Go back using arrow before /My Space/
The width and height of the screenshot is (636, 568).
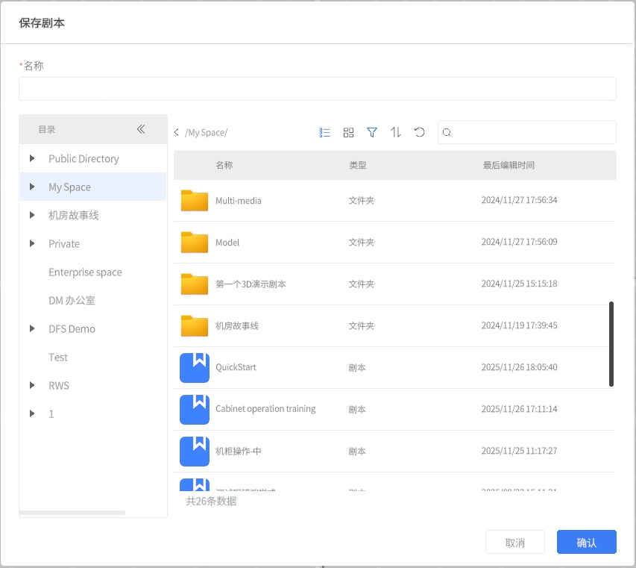177,133
